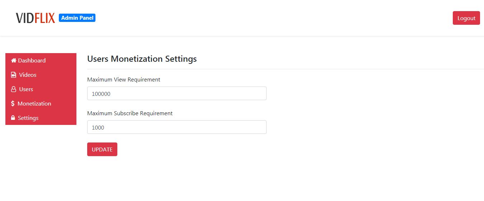Image resolution: width=484 pixels, height=201 pixels.
Task: Open the Users sidebar item
Action: coord(26,89)
